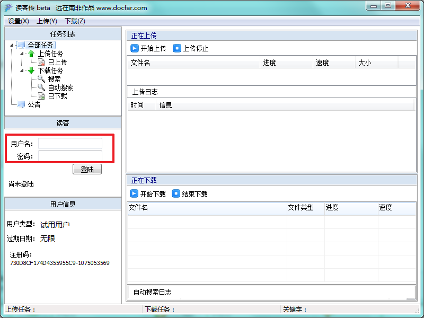The image size is (424, 318).
Task: Click the blue stop icon for 上传停止
Action: (x=177, y=48)
